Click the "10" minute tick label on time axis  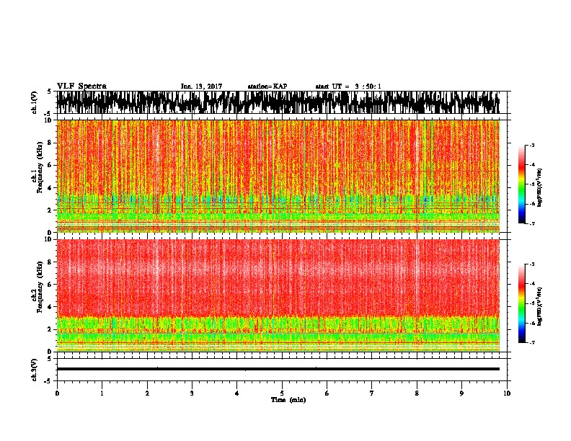pos(507,393)
